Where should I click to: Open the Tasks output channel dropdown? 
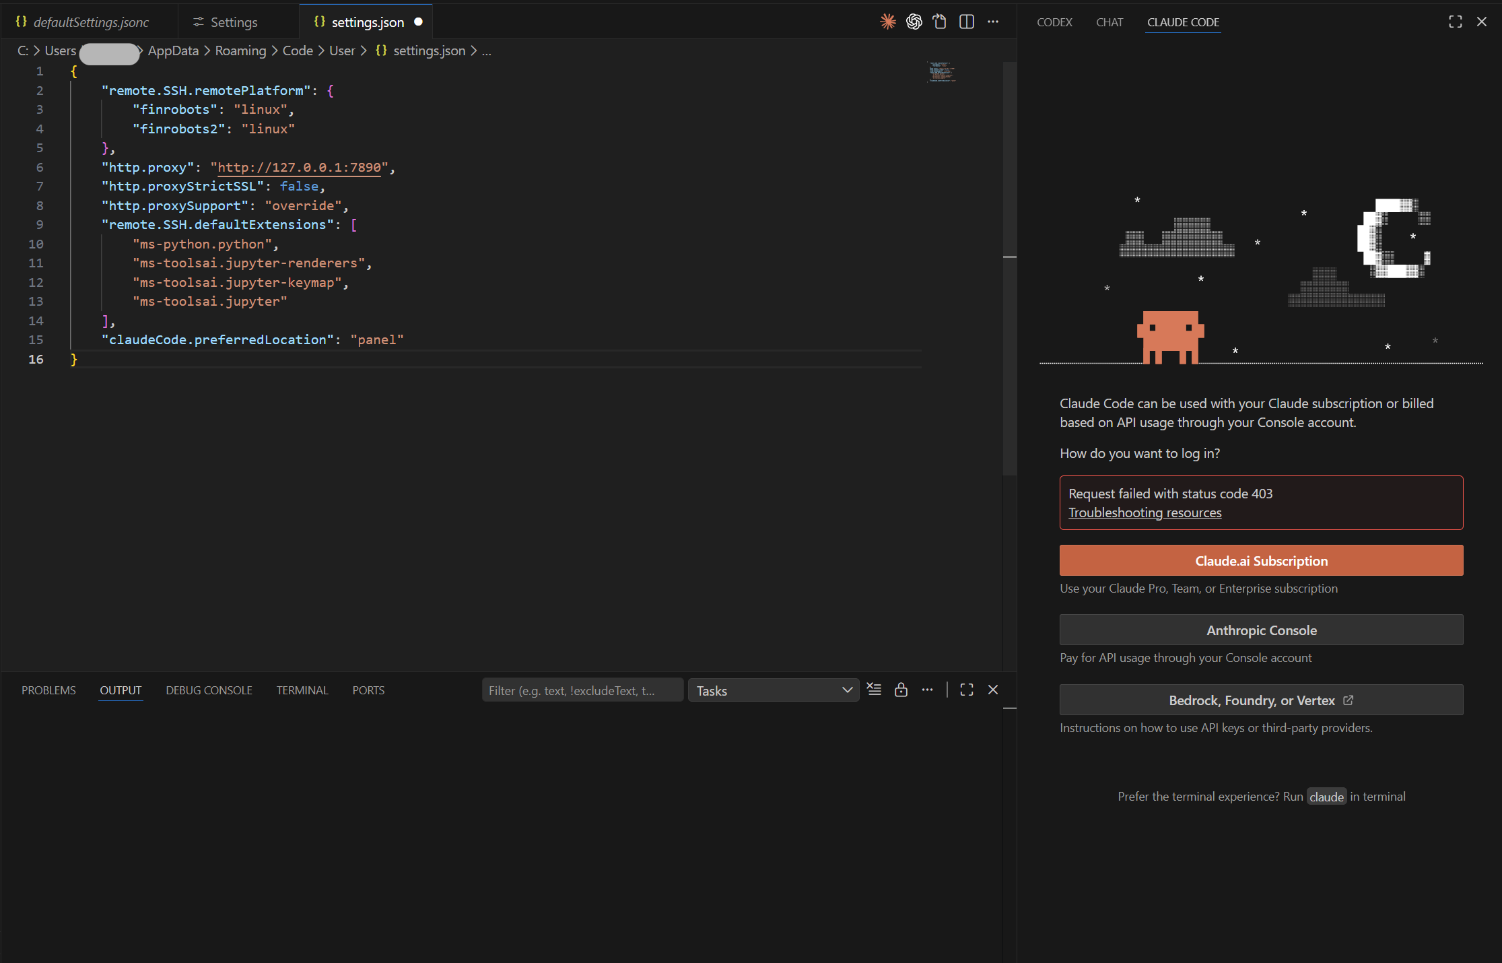coord(773,690)
